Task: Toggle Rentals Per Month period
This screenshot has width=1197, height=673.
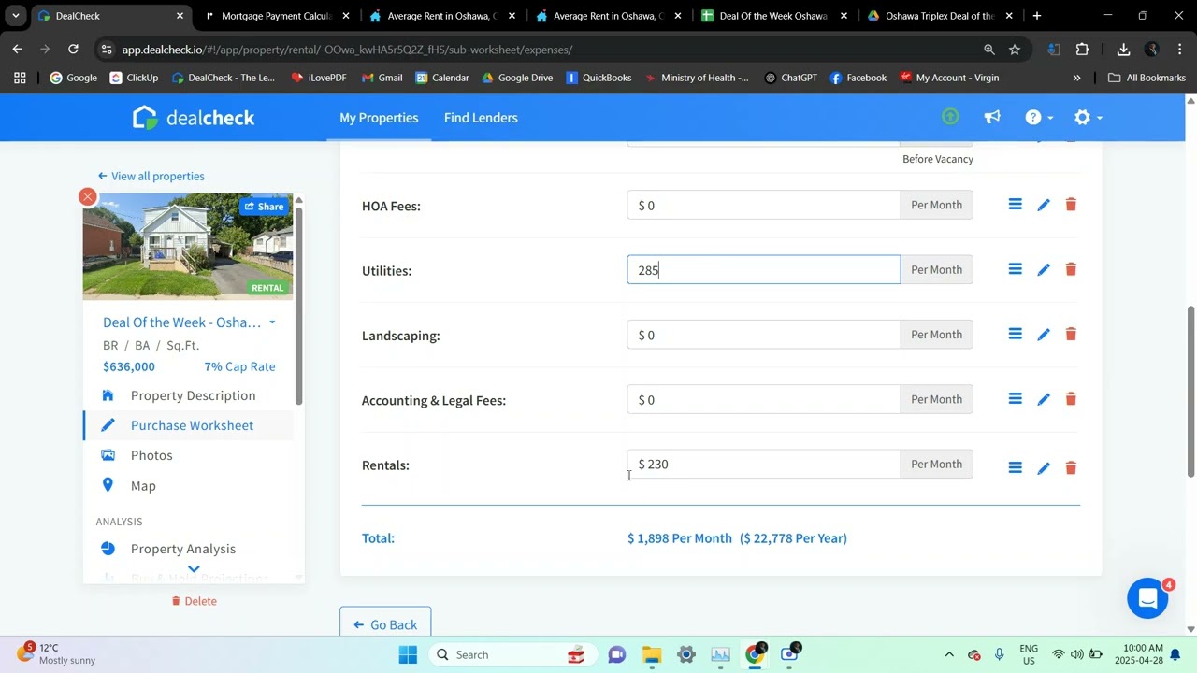Action: click(x=936, y=464)
